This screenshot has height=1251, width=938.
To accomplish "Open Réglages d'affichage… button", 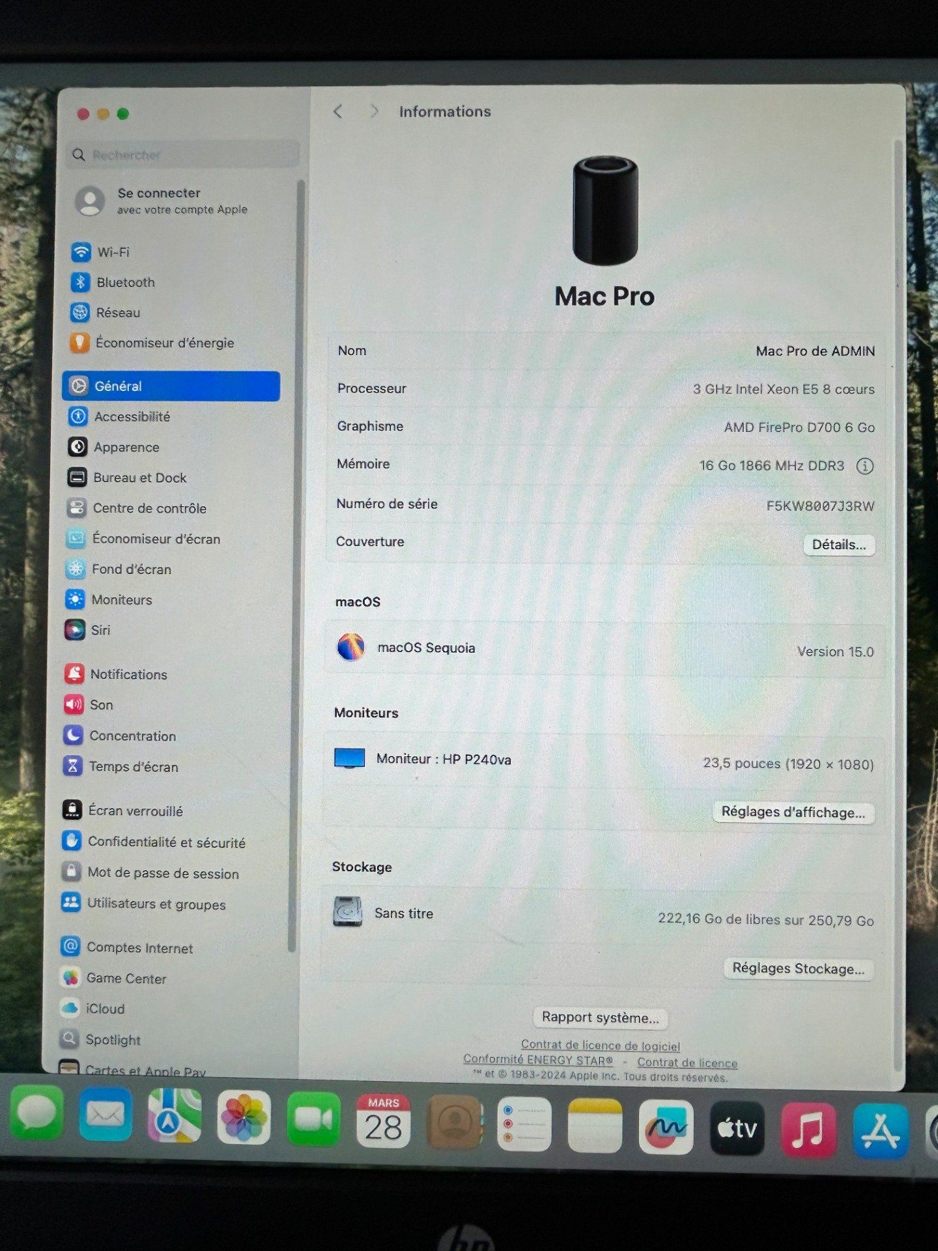I will (793, 812).
